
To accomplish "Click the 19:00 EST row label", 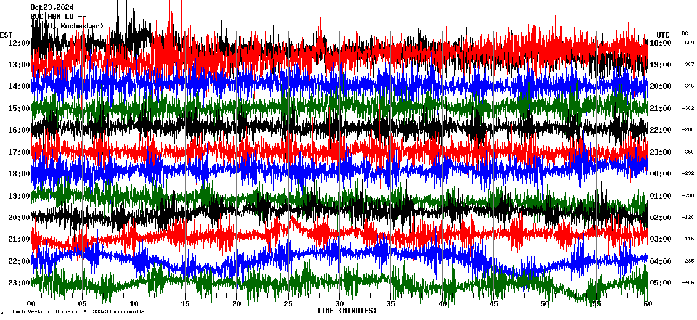I will pos(19,196).
